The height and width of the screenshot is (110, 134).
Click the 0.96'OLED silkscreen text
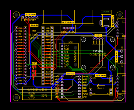98,55
